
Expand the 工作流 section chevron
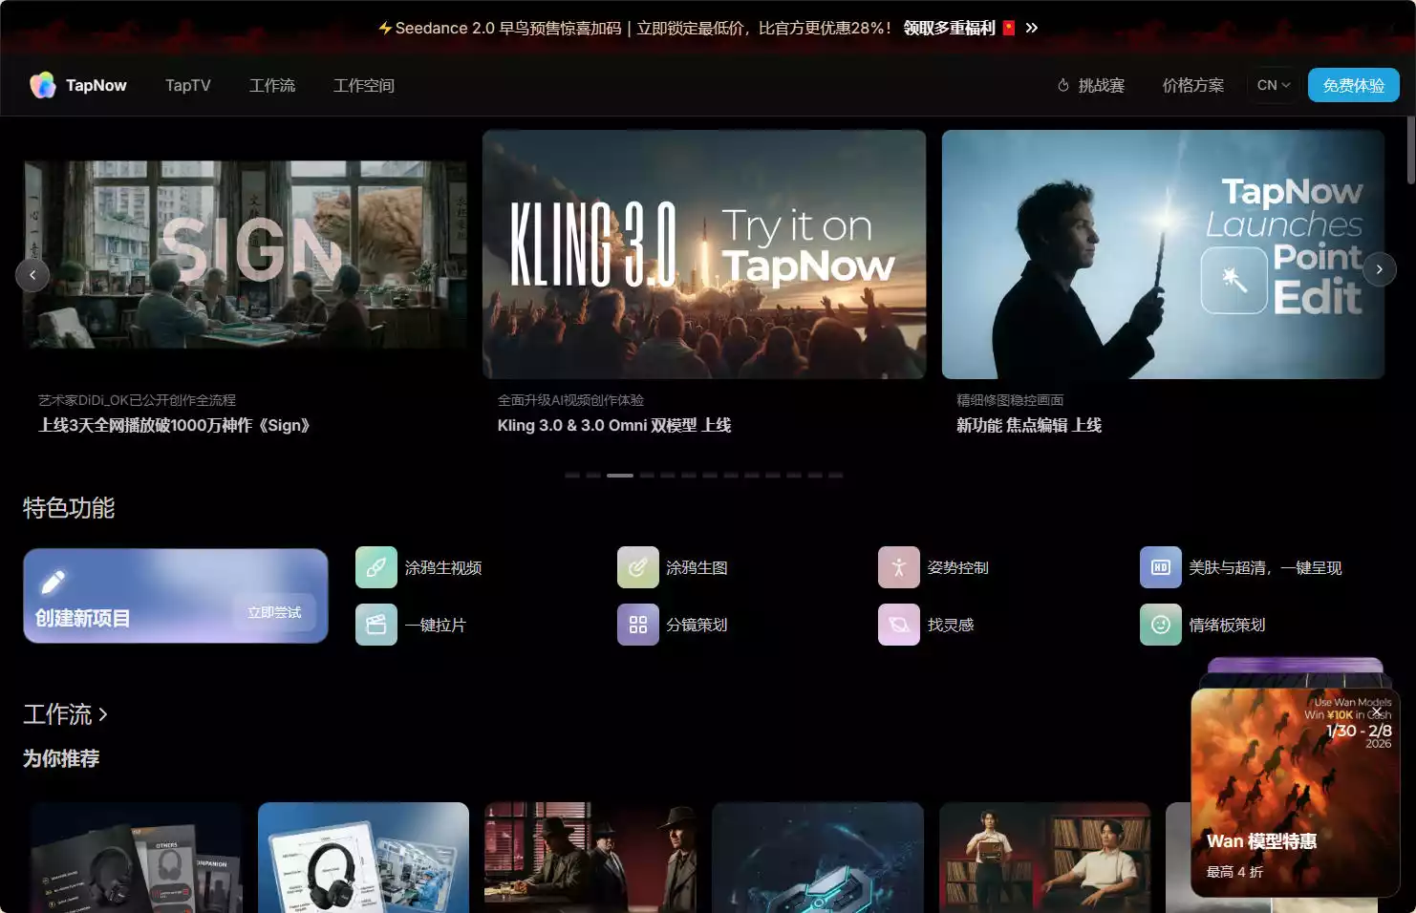click(x=103, y=714)
